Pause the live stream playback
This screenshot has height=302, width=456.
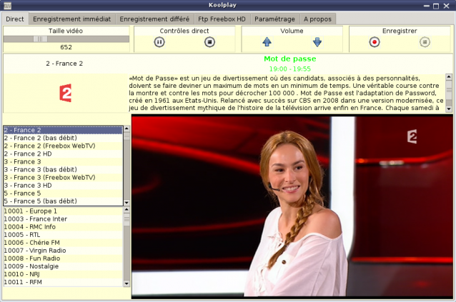click(159, 42)
